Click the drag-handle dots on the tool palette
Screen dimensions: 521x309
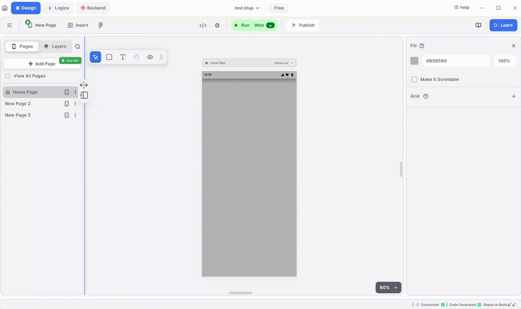click(162, 57)
